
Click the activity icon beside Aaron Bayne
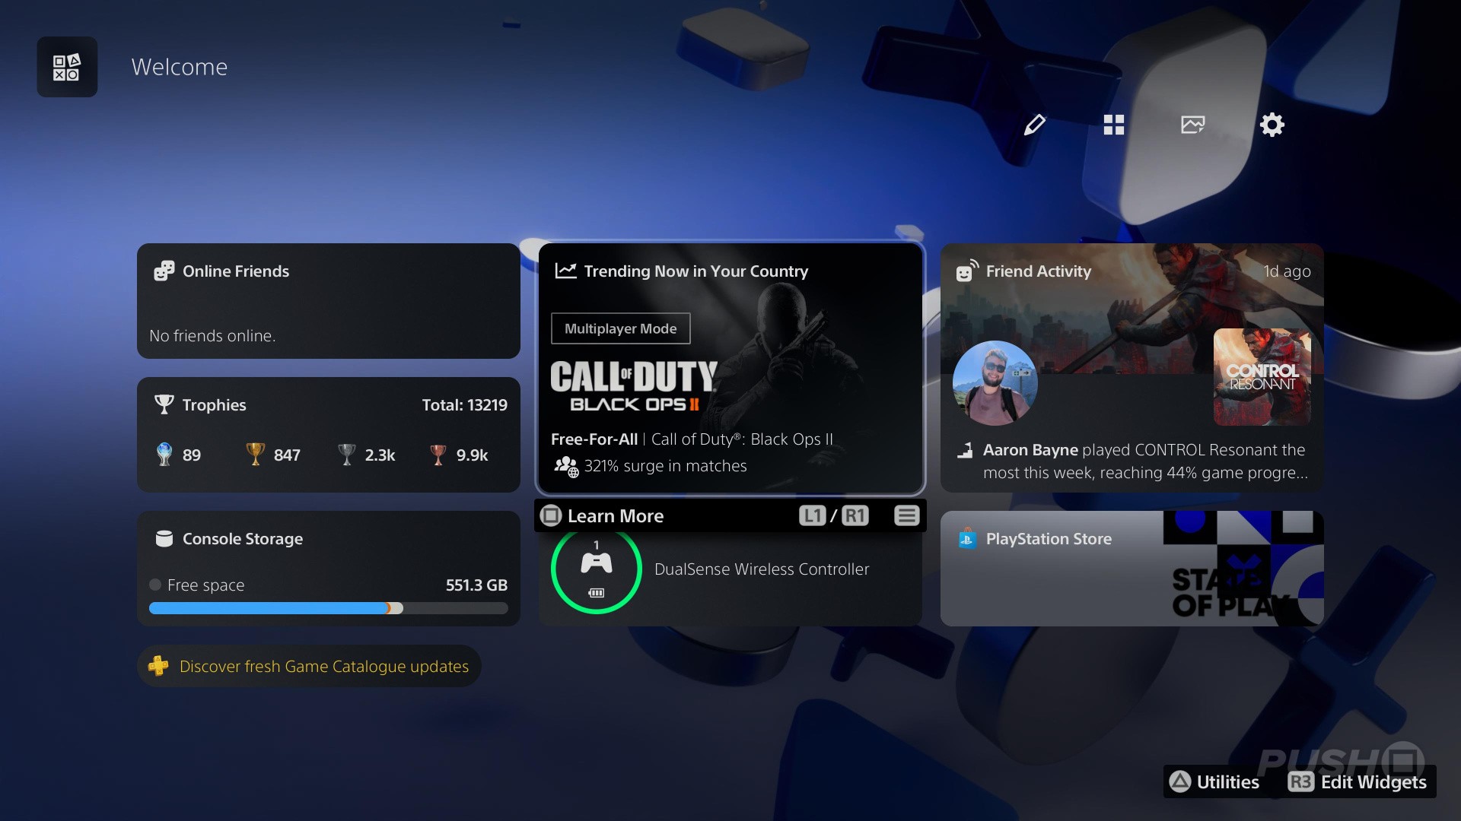(x=965, y=450)
